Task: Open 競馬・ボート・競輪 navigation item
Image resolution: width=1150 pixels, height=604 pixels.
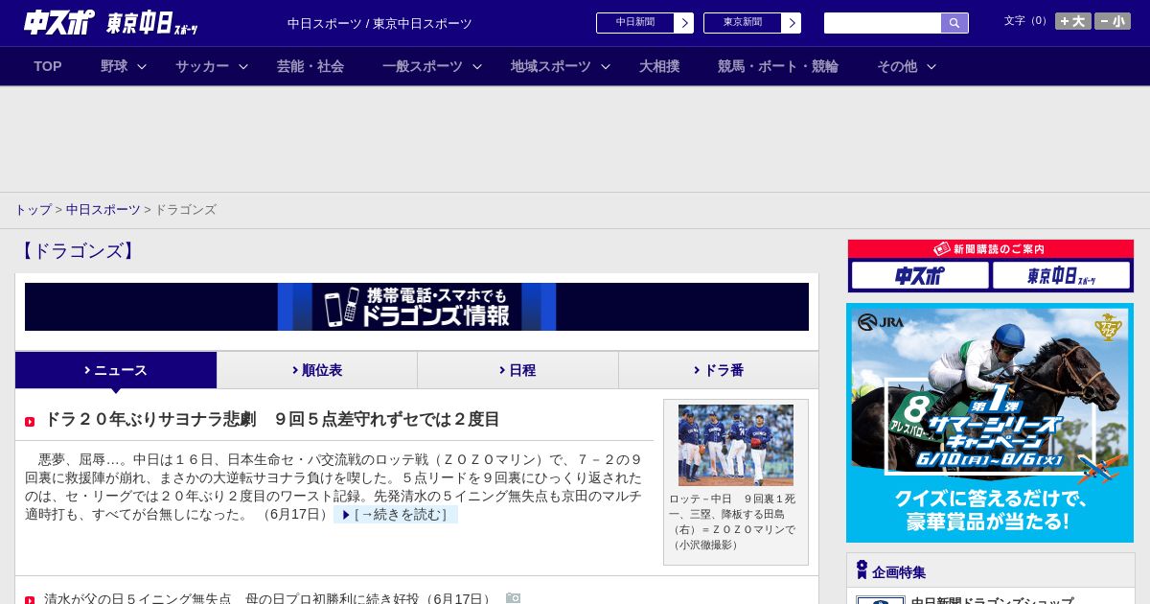Action: [778, 66]
